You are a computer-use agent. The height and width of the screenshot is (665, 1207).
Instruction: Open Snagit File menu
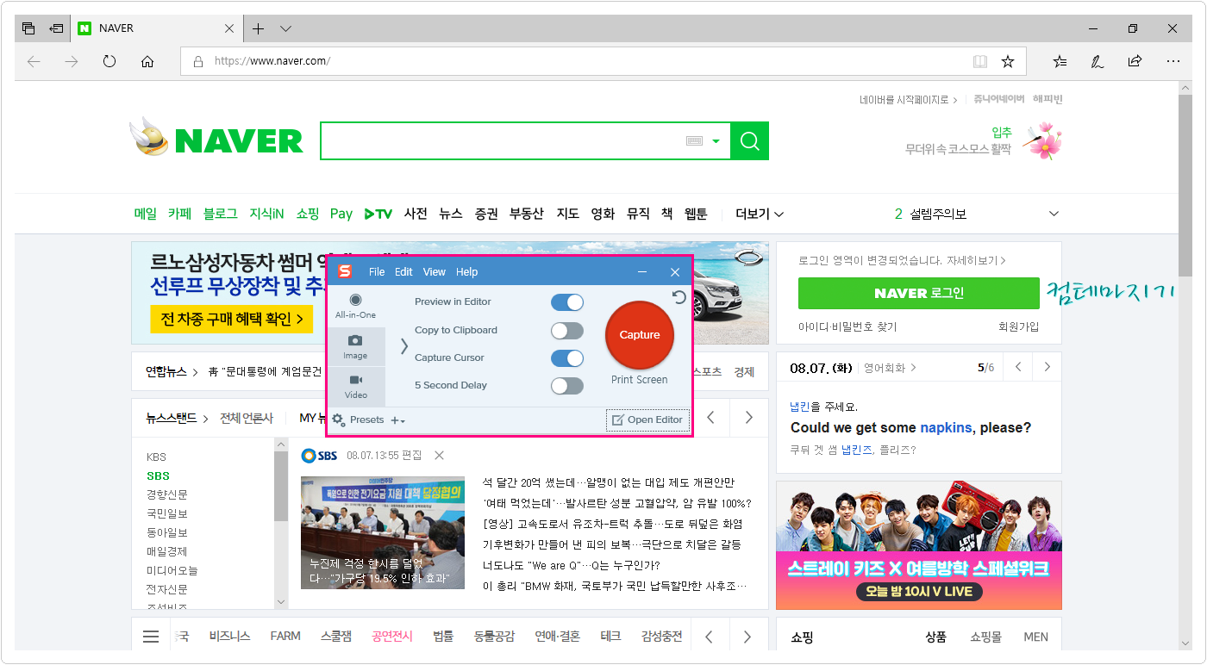377,272
